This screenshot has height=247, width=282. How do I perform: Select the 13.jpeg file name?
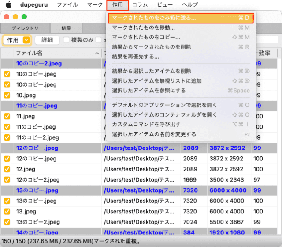26,212
